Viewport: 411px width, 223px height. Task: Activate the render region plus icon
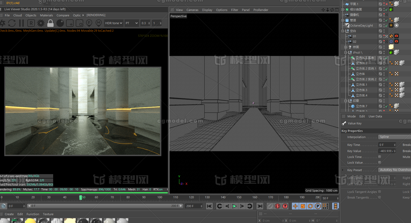70,23
